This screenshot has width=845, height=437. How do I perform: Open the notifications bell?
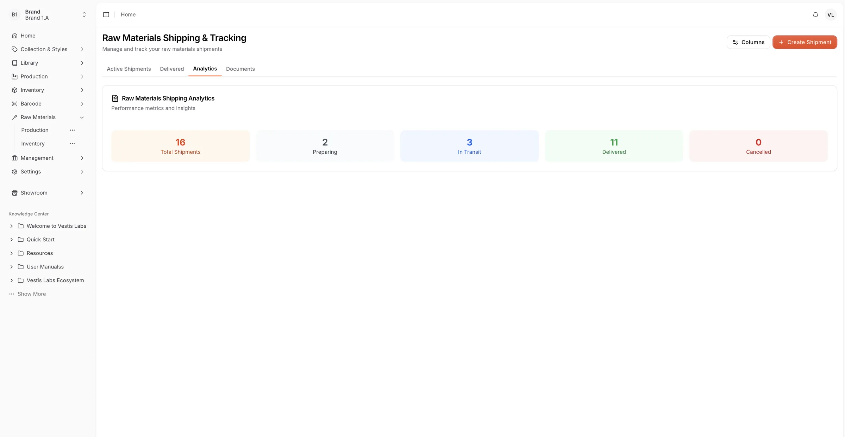click(x=815, y=14)
